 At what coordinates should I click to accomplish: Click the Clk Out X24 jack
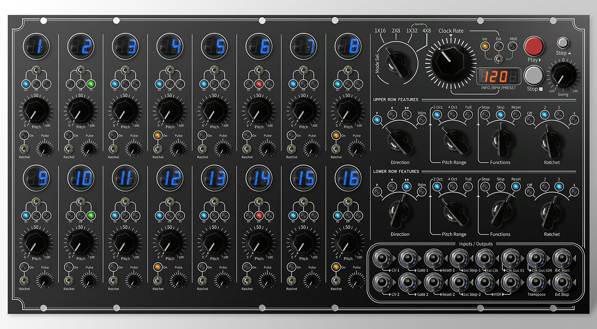coord(537,259)
